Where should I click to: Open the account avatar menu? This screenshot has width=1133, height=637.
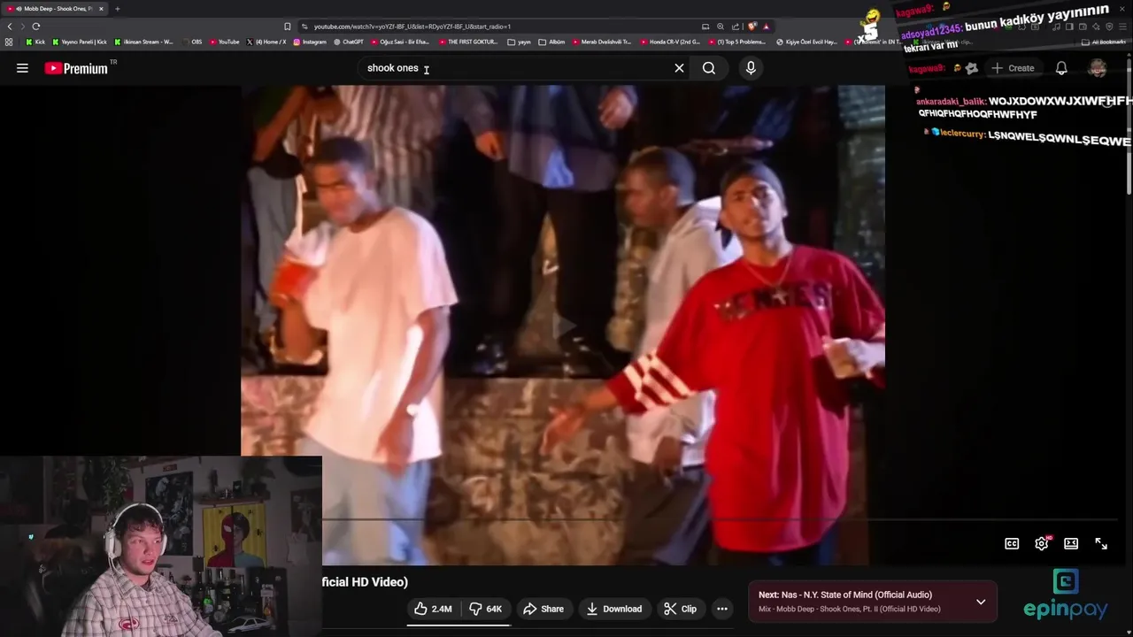(1098, 68)
